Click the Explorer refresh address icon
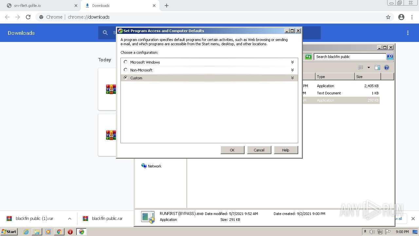 tap(308, 57)
